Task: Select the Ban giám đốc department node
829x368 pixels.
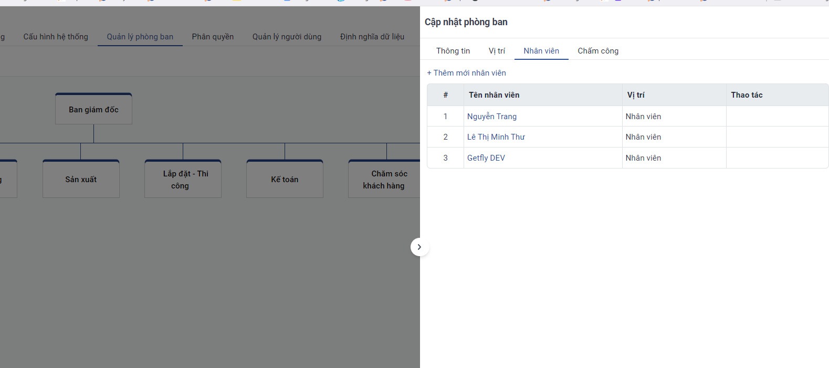Action: [x=93, y=110]
